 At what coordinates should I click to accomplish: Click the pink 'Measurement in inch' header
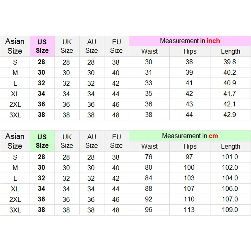(x=190, y=41)
